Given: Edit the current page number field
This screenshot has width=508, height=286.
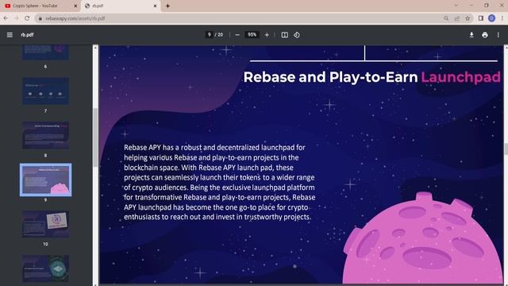Looking at the screenshot, I should (x=210, y=35).
